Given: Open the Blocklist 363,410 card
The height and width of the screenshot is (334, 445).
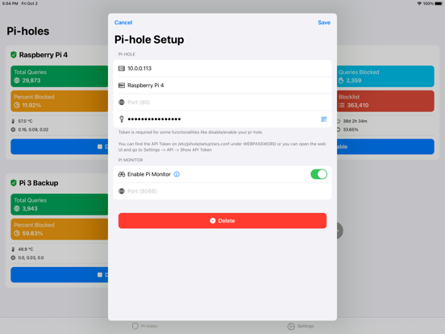Looking at the screenshot, I should (x=385, y=101).
